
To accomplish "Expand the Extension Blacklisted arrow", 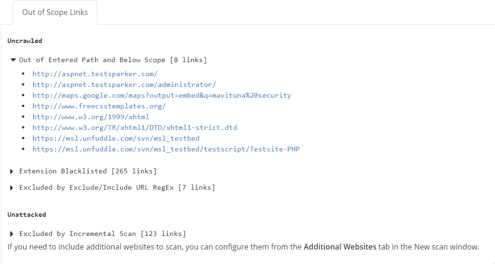I will [x=12, y=171].
